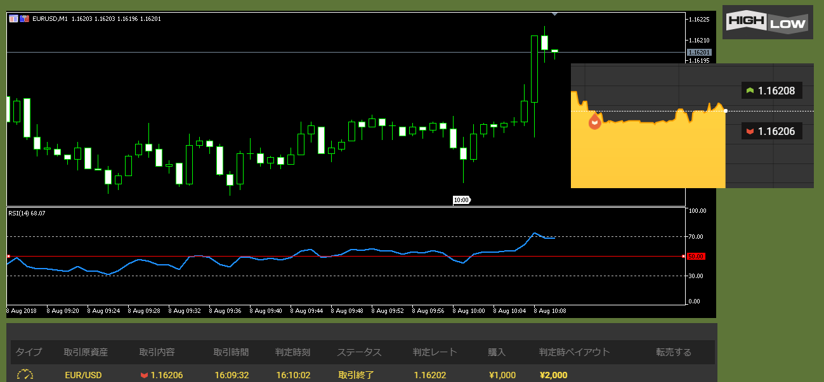Click the HIGH LOW logo
This screenshot has width=824, height=382.
coord(768,23)
